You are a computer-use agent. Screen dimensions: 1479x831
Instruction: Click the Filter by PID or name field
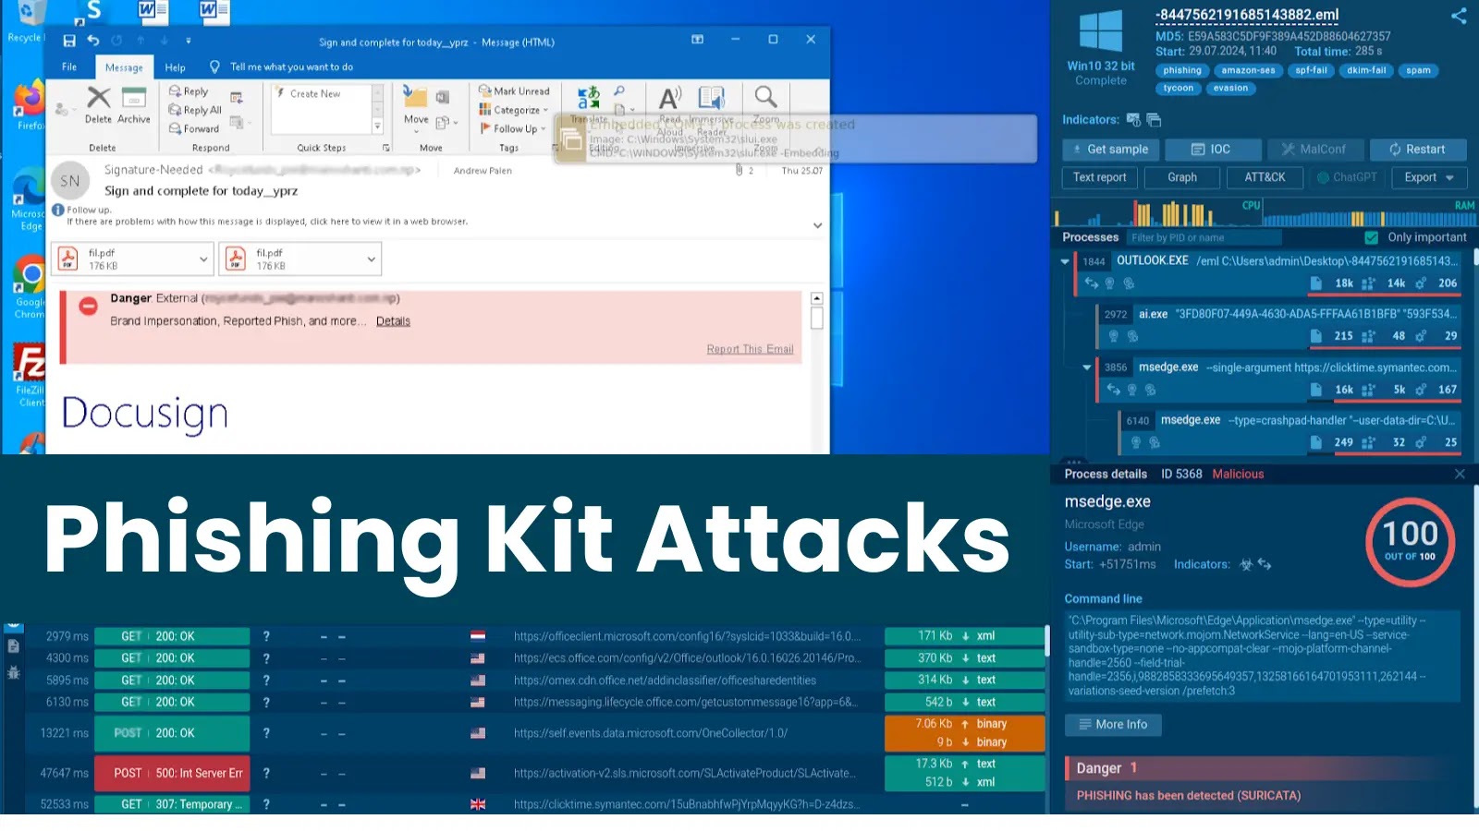click(x=1204, y=238)
